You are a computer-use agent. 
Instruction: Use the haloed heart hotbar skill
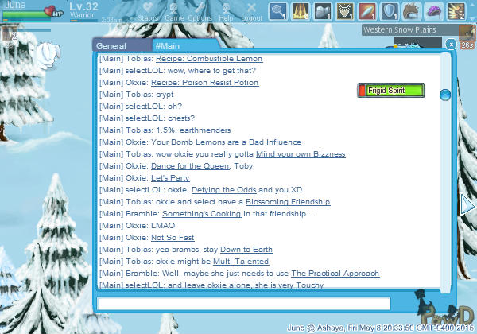345,11
